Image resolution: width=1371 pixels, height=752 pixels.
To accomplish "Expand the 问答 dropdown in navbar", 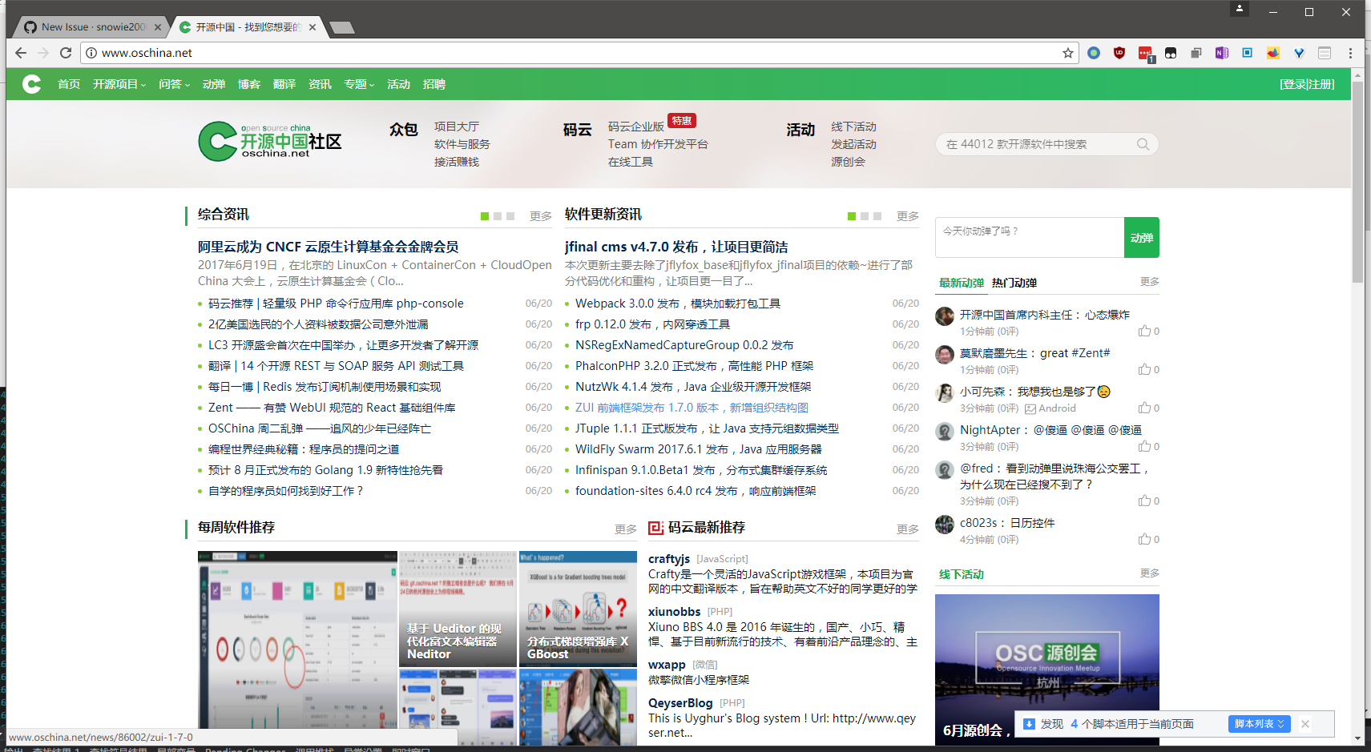I will click(x=174, y=84).
